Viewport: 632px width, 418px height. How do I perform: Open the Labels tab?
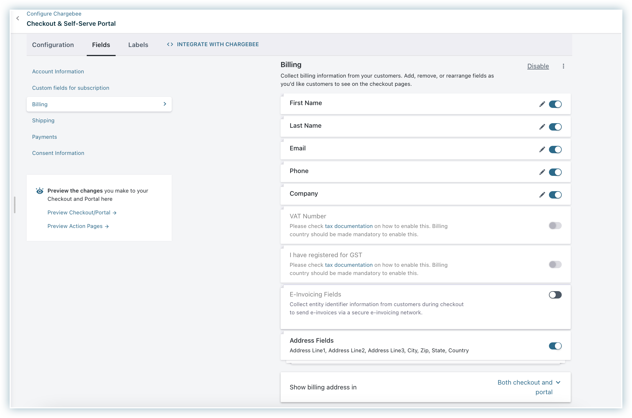[x=138, y=45]
